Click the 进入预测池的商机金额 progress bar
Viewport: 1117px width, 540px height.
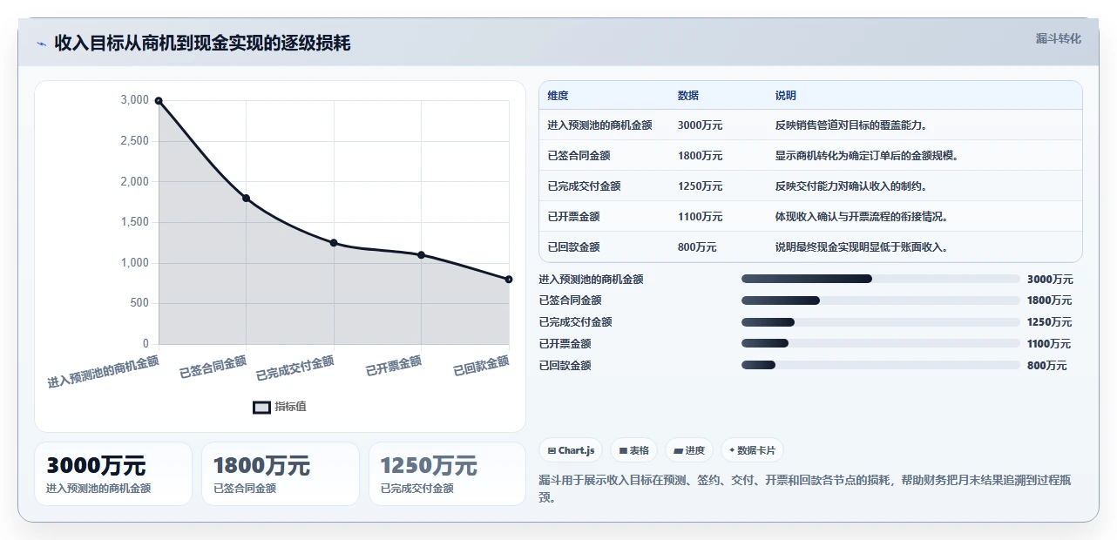[x=880, y=279]
